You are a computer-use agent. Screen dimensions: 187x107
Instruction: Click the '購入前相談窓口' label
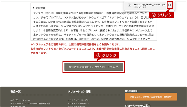click(x=131, y=91)
